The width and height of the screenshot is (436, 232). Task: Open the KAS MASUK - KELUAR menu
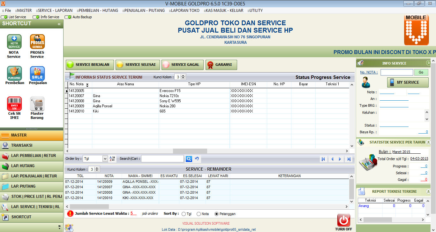(223, 10)
